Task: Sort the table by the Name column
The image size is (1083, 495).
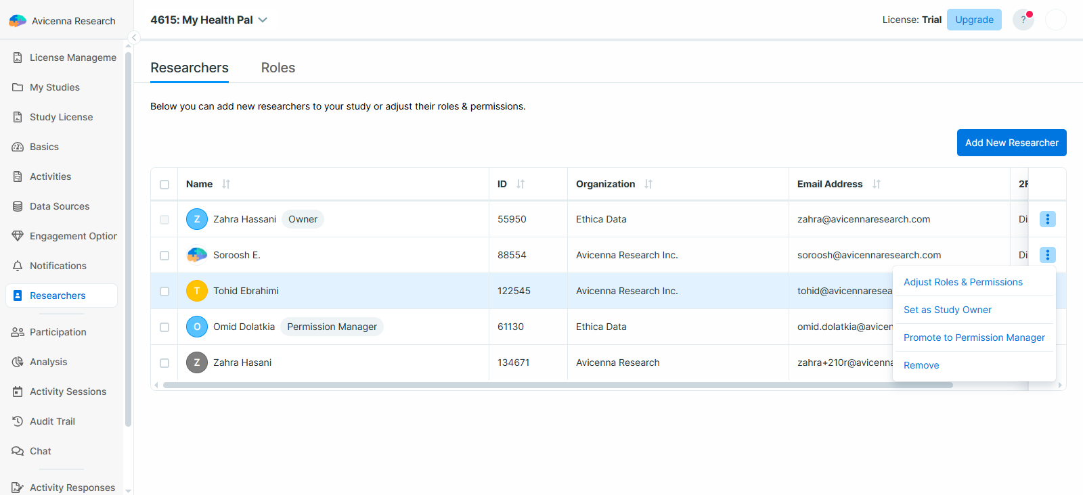Action: pyautogui.click(x=226, y=184)
